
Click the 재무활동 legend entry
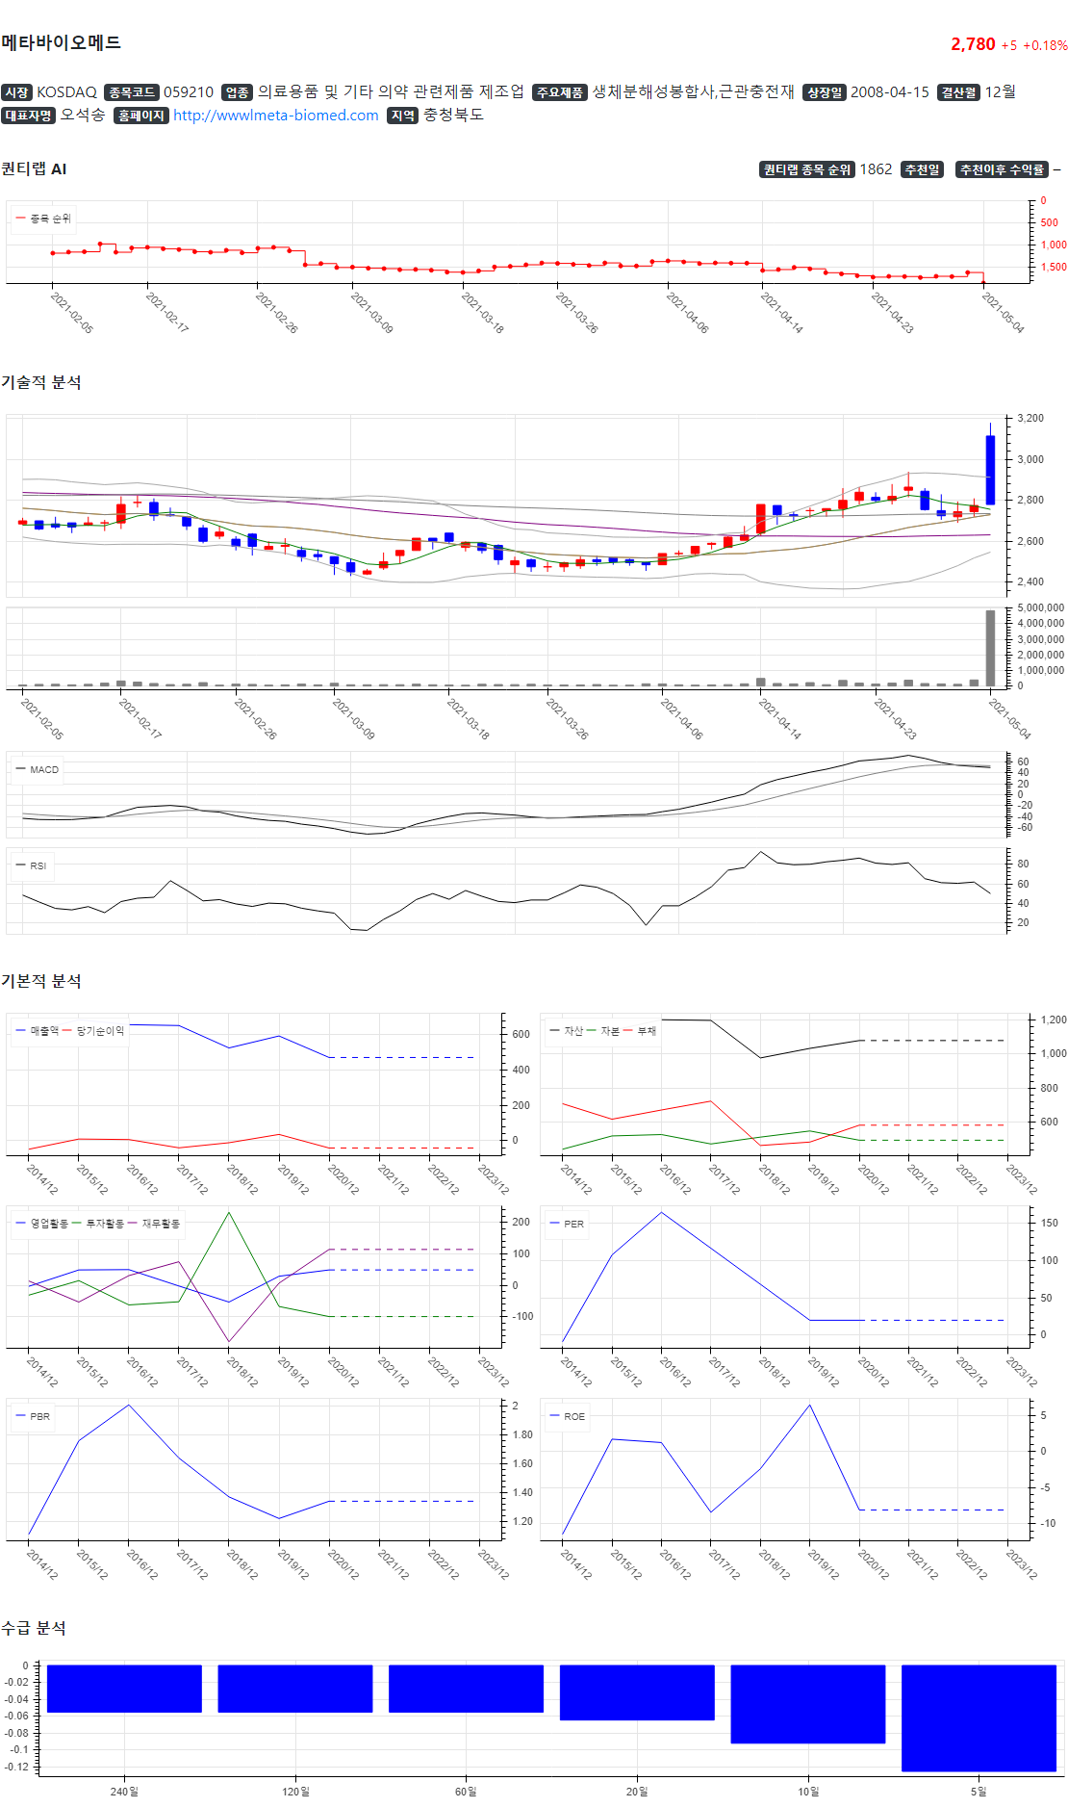(x=154, y=1224)
